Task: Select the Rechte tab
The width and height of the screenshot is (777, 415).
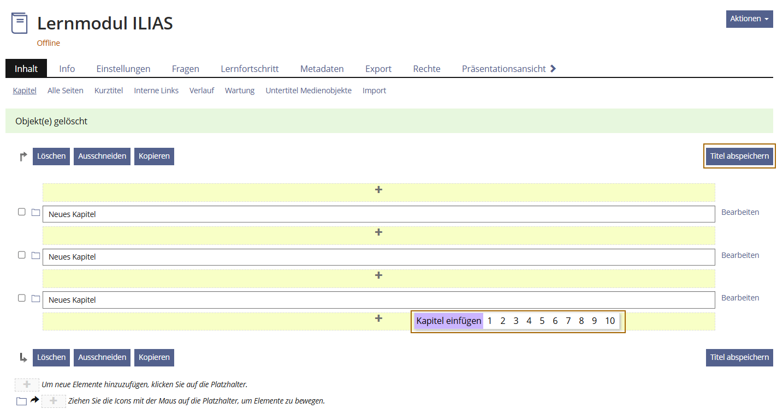Action: 427,69
